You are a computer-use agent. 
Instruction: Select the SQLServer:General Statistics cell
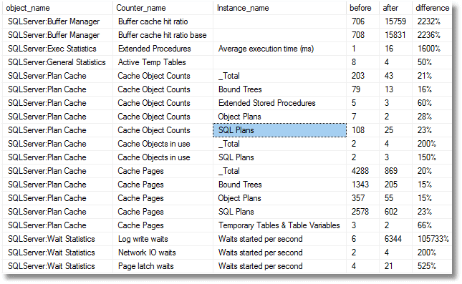[58, 62]
